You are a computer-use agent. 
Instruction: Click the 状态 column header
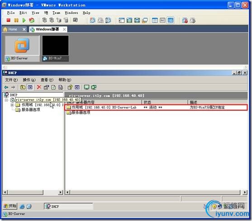pyautogui.click(x=165, y=102)
